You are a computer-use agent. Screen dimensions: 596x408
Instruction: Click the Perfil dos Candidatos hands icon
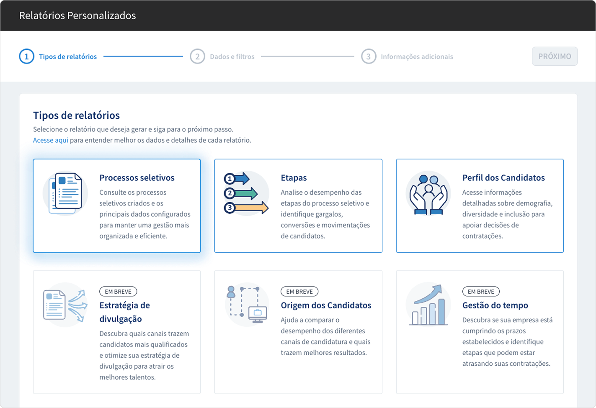pyautogui.click(x=428, y=193)
